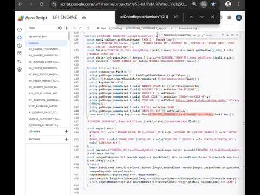Open the Execution log
This screenshot has width=260, height=195.
tap(187, 28)
